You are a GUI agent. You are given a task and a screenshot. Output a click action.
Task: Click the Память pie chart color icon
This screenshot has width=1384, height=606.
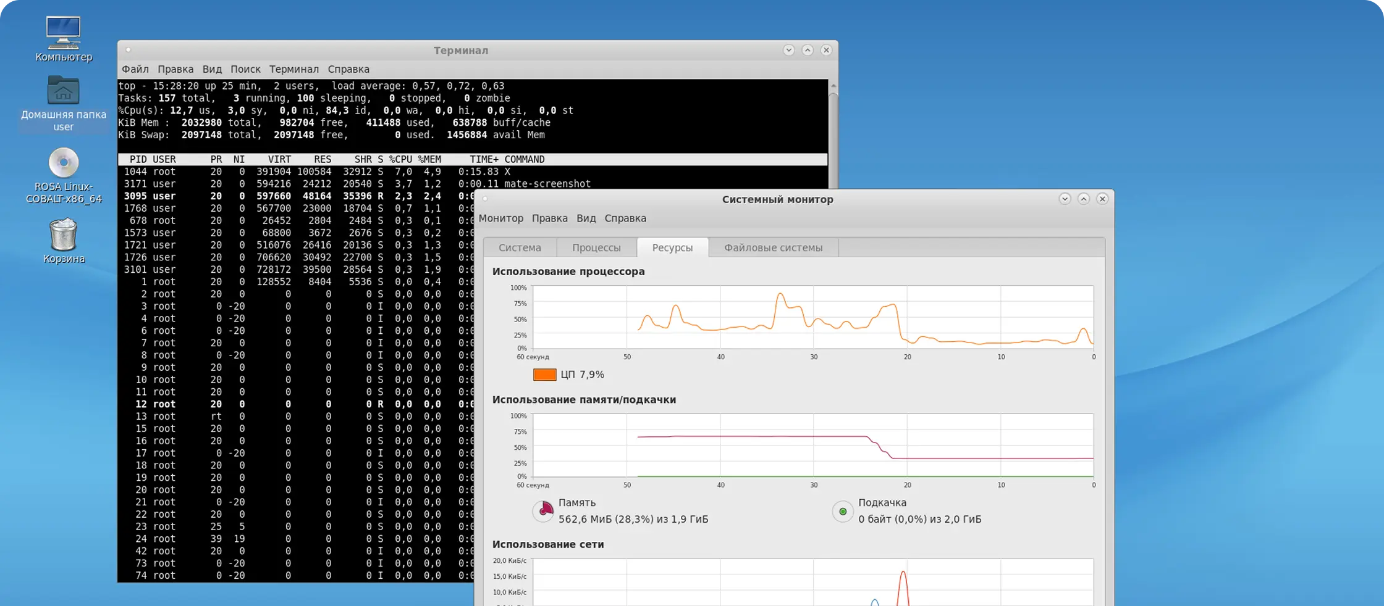(x=543, y=511)
